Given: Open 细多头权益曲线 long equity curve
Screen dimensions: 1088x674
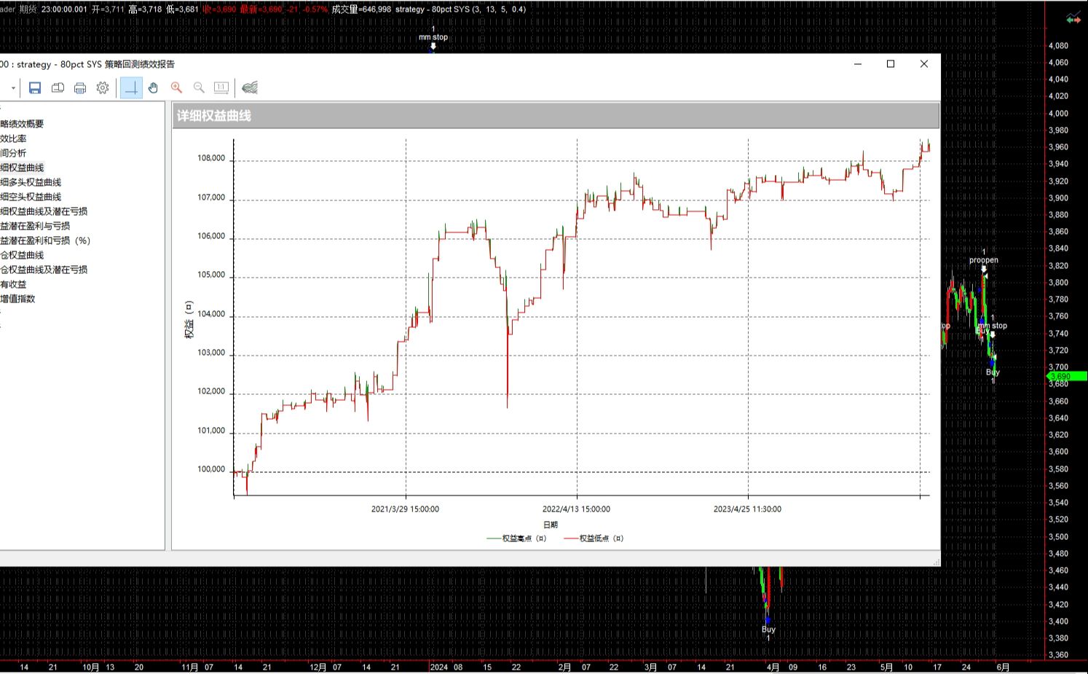Looking at the screenshot, I should (31, 182).
